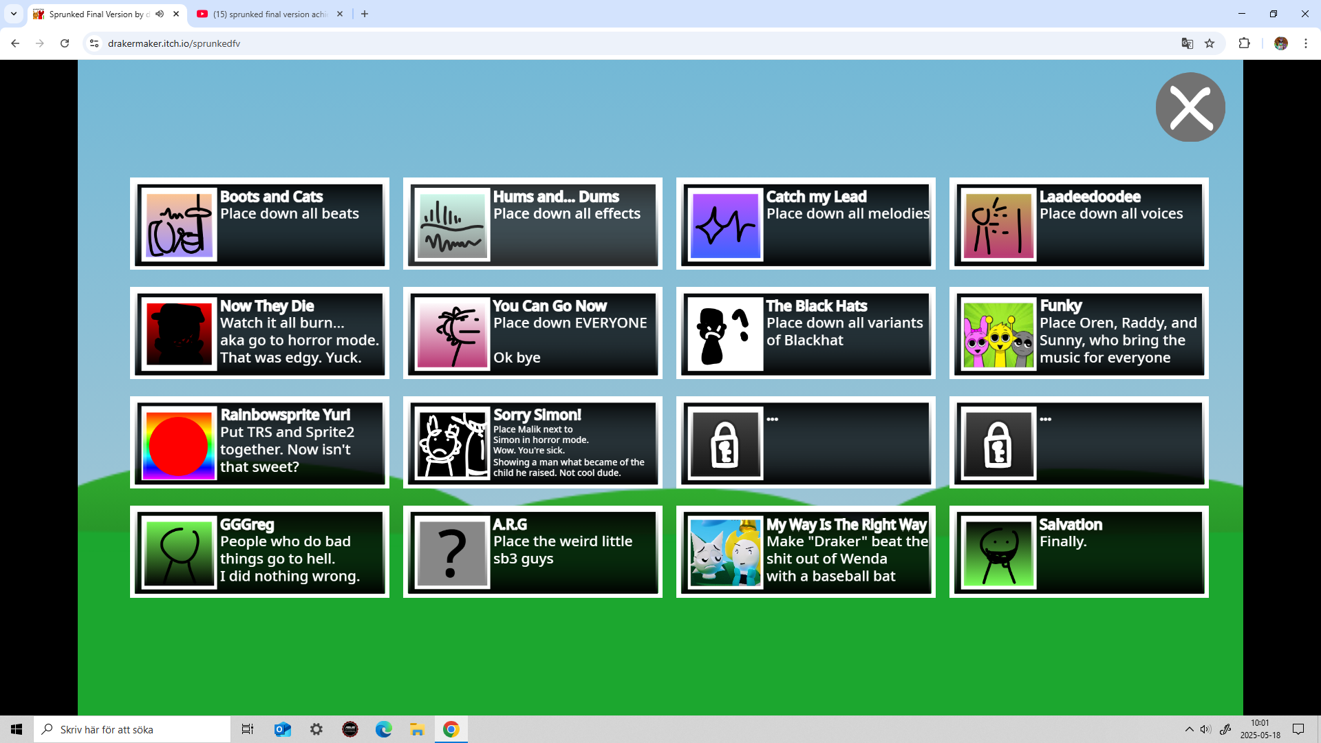
Task: Click the Funky trio characters icon
Action: tap(998, 334)
